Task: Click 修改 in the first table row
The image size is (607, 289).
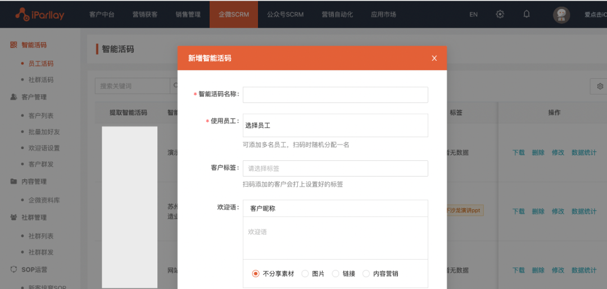Action: [558, 152]
